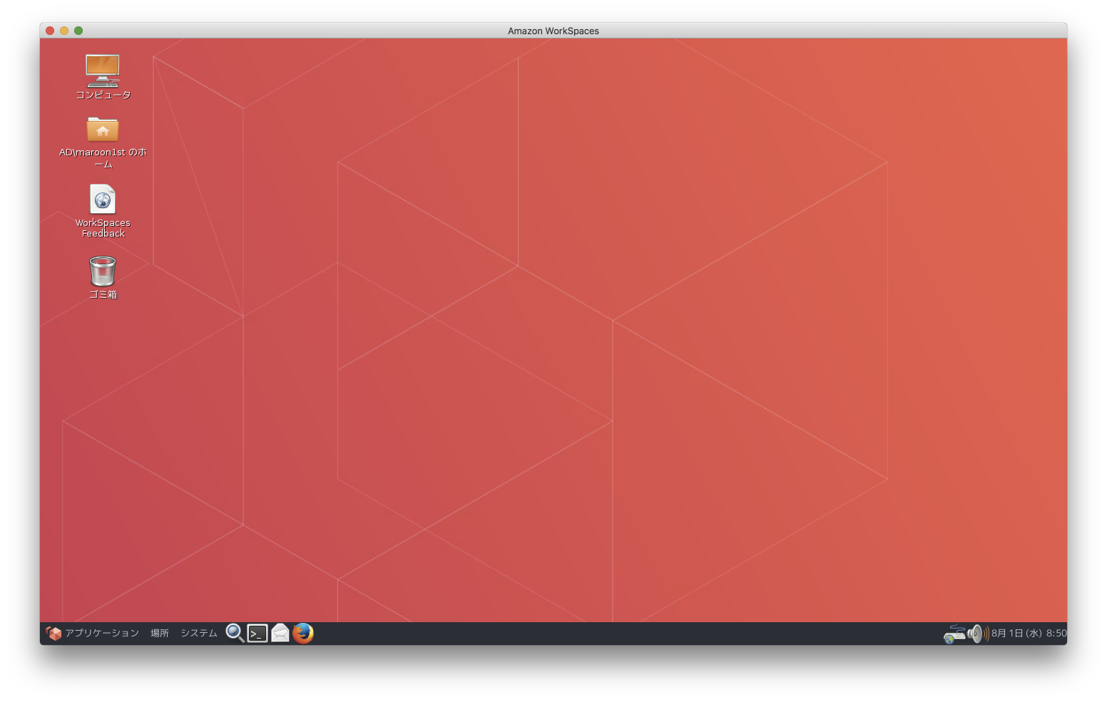Expand the システム menu
The image size is (1107, 702).
pos(199,633)
